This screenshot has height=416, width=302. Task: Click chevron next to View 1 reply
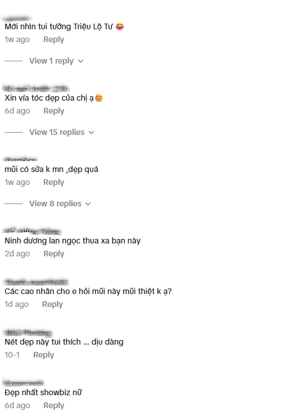80,61
